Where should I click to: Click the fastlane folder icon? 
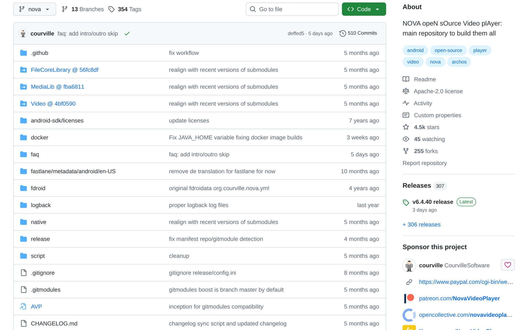click(x=23, y=171)
